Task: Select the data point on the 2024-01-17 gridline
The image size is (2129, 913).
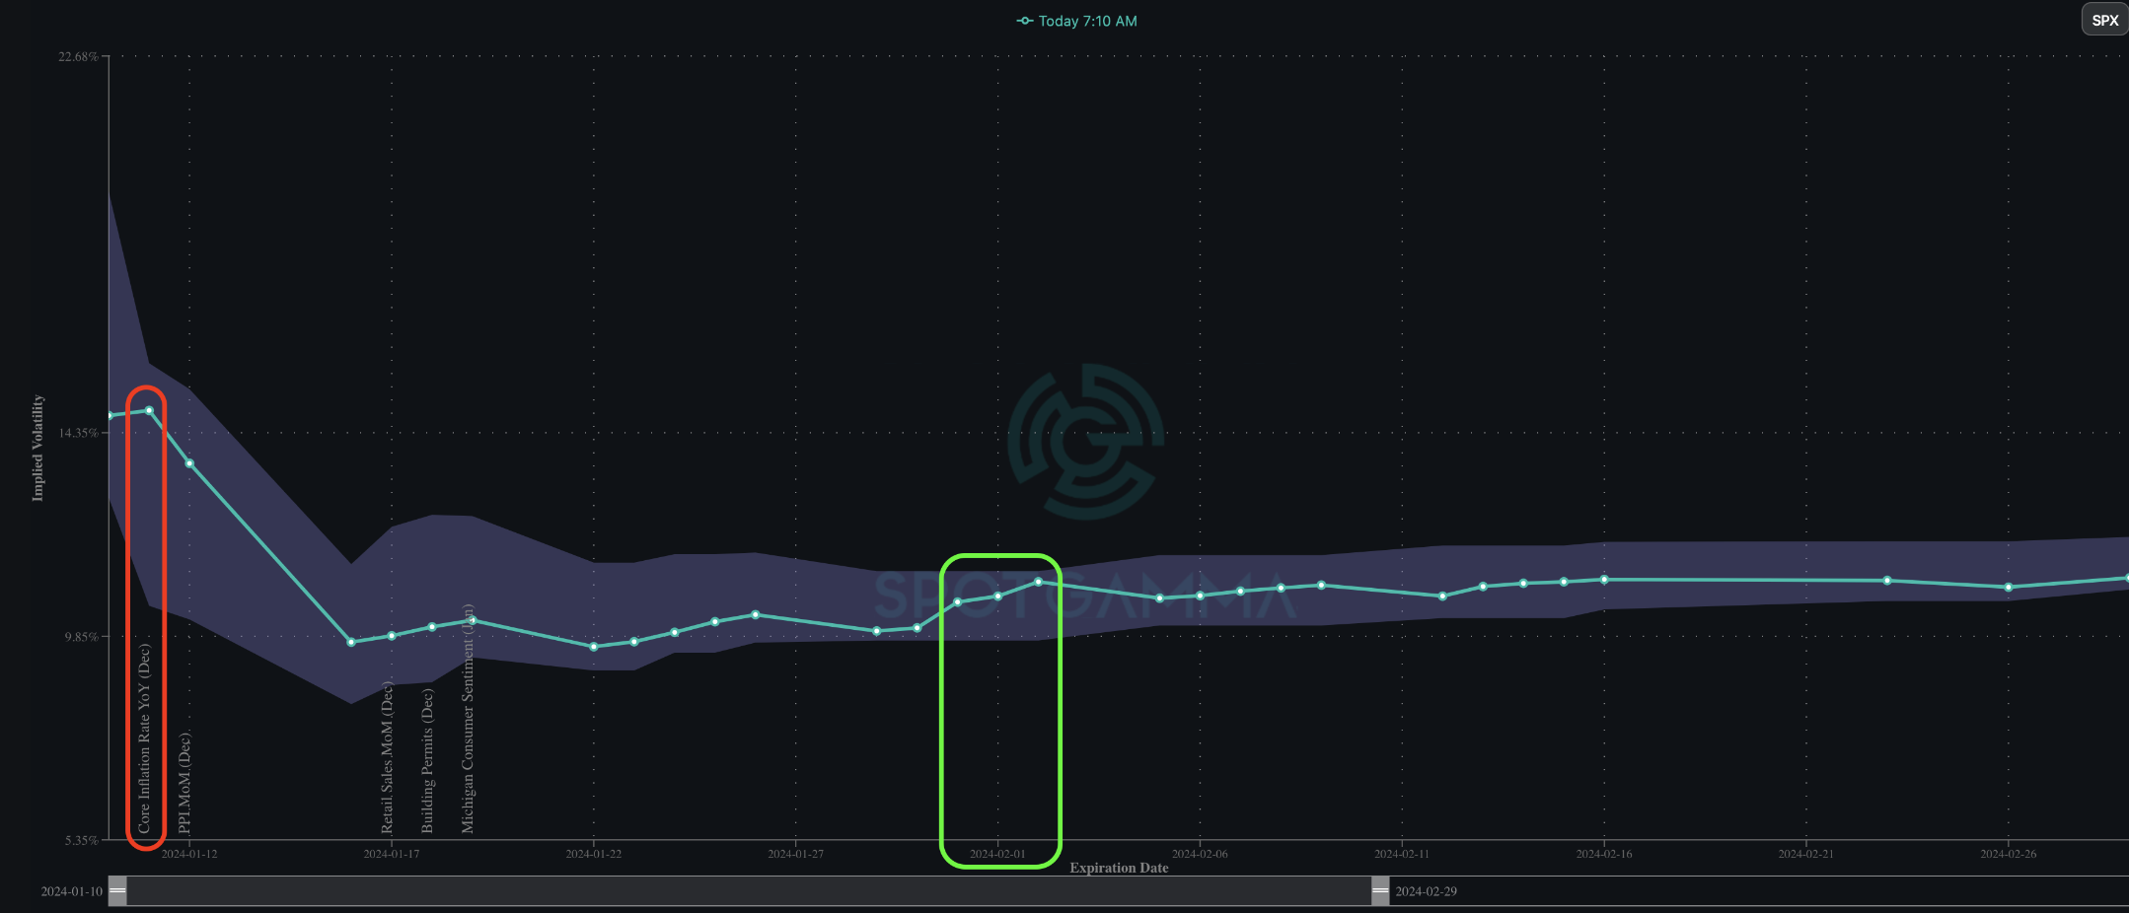Action: (392, 636)
